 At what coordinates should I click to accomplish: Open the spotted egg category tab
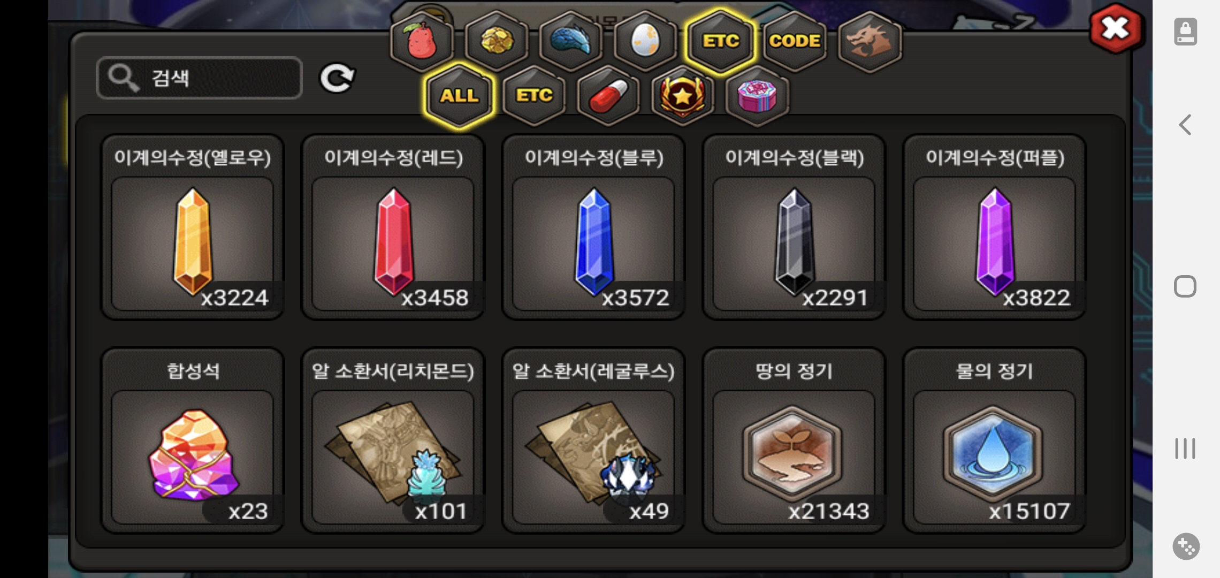645,41
